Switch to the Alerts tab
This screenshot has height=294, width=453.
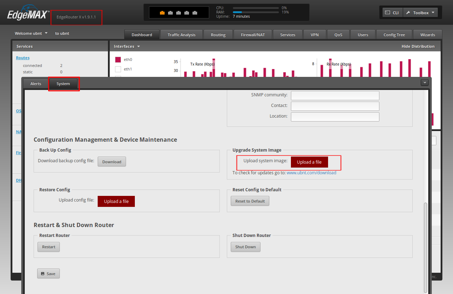[x=36, y=84]
